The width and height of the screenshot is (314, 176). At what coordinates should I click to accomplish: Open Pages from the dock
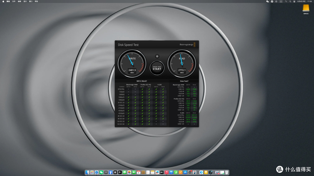coord(181,172)
